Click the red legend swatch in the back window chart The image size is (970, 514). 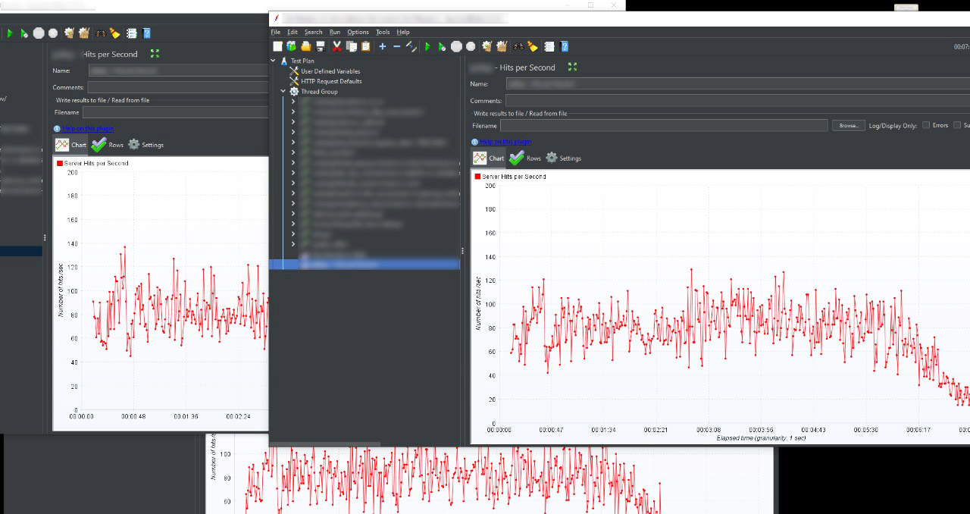60,163
